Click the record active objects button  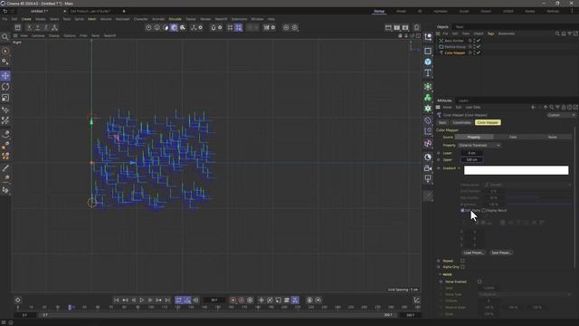[x=233, y=300]
